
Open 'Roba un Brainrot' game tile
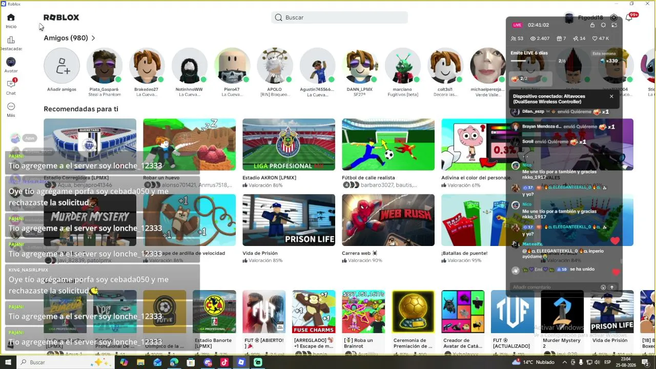point(363,312)
